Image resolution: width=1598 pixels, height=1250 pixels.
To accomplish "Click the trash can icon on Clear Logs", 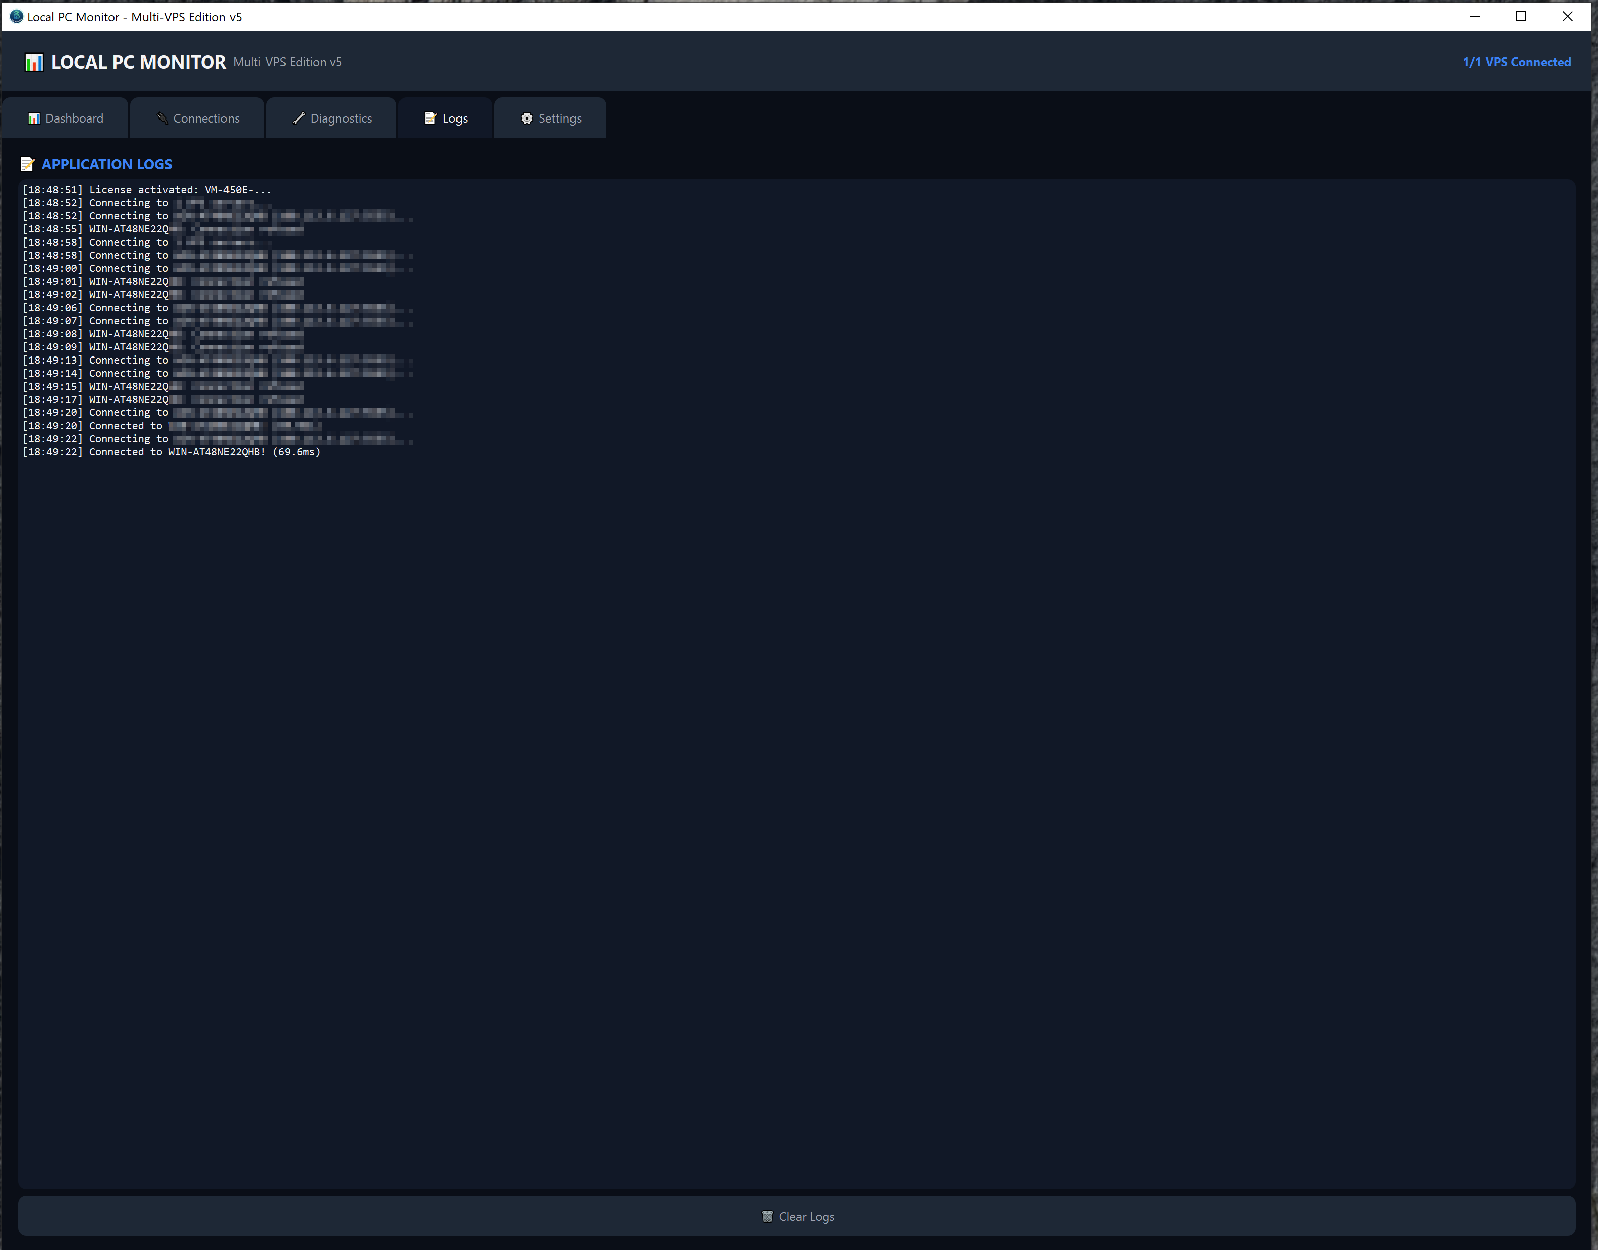I will pyautogui.click(x=767, y=1216).
